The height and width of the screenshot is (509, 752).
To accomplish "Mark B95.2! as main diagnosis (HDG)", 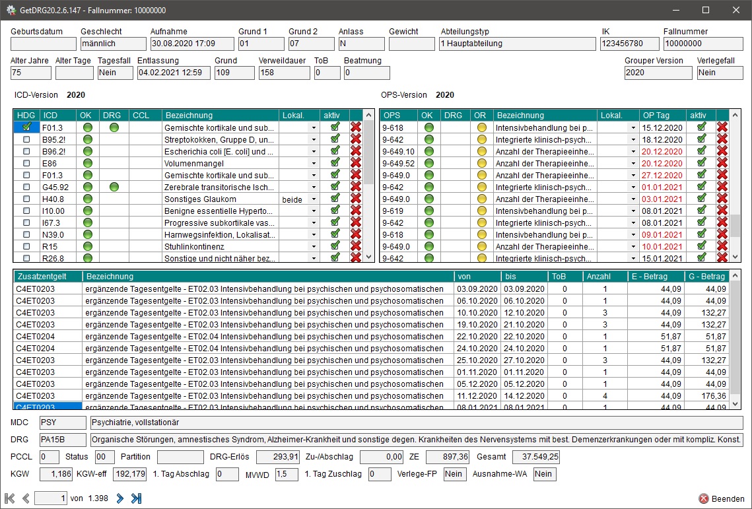I will click(x=26, y=139).
